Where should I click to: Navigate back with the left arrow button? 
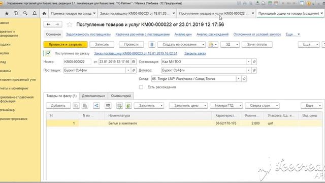[48, 24]
